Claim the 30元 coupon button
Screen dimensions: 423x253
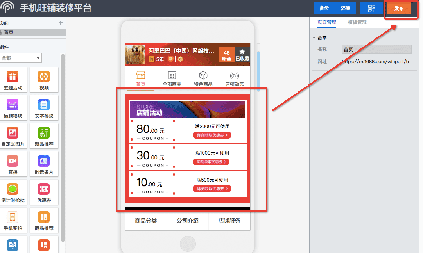pos(211,162)
